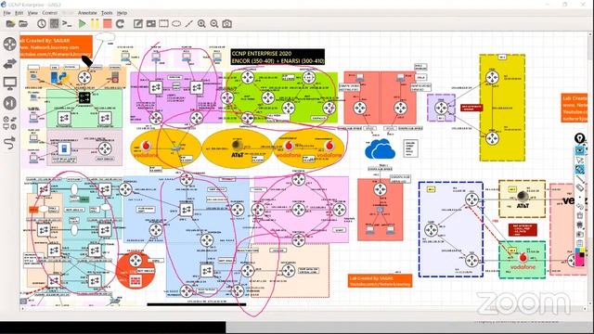Select bottom router in blue dashed box

click(472, 261)
